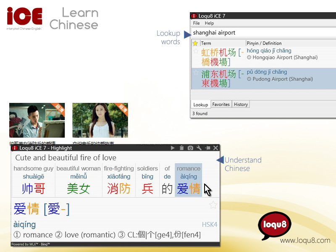Click the clipboard icon in Highlight titlebar
The width and height of the screenshot is (336, 252).
[181, 148]
